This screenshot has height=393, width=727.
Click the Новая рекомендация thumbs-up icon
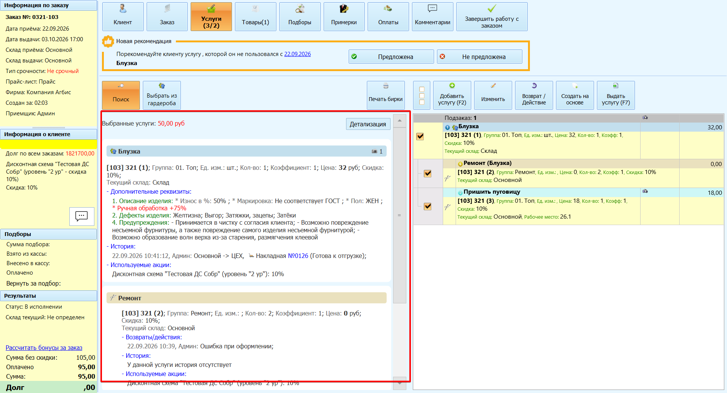(x=108, y=41)
